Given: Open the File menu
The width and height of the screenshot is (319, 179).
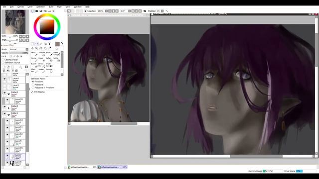Looking at the screenshot, I should point(4,6).
